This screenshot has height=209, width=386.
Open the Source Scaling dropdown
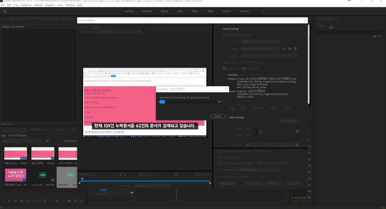pyautogui.click(x=119, y=32)
